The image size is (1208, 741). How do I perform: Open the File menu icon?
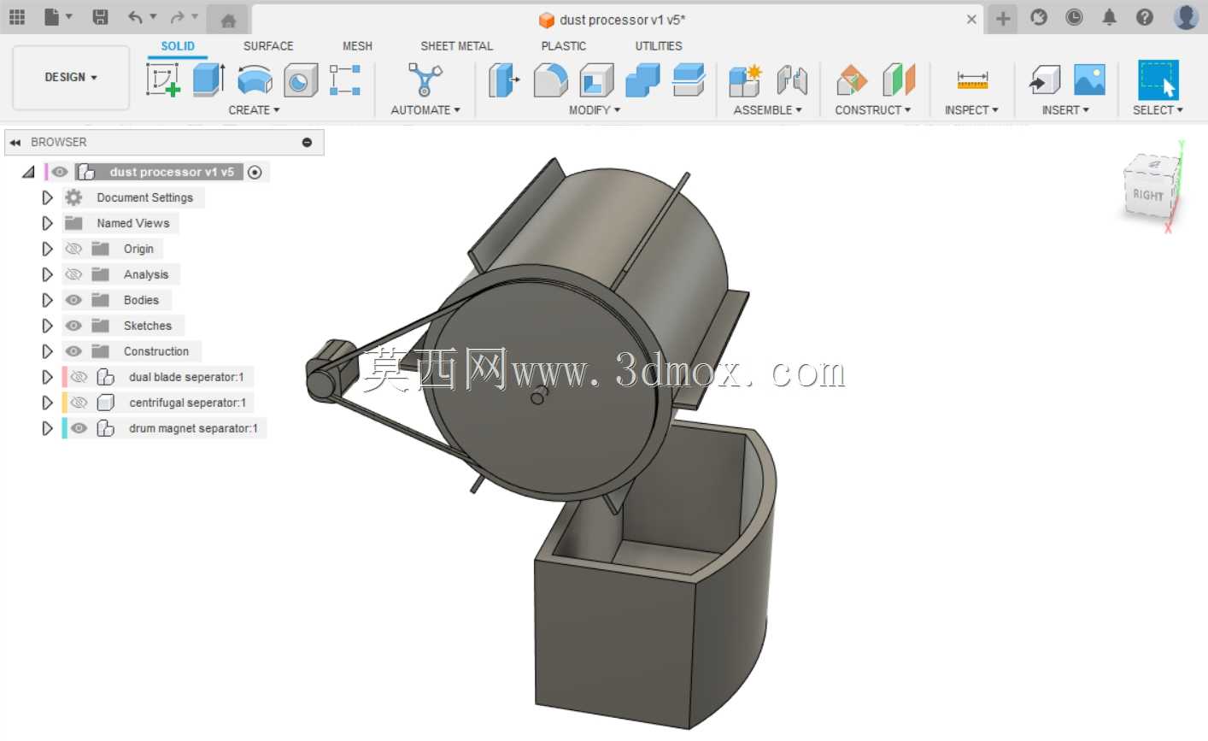click(52, 17)
